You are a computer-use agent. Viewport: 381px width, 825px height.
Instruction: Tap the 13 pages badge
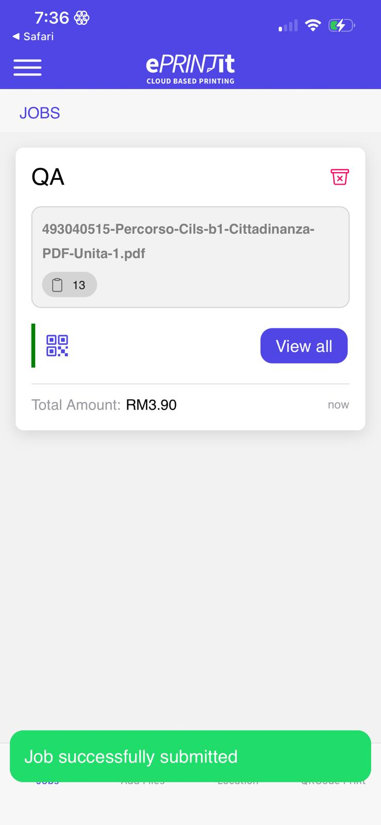point(70,285)
